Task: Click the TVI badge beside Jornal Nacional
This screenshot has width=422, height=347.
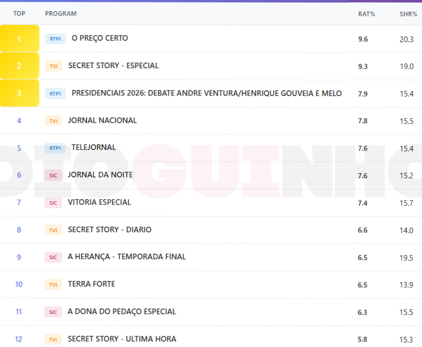Action: click(x=53, y=121)
